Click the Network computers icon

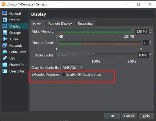(x=5, y=45)
